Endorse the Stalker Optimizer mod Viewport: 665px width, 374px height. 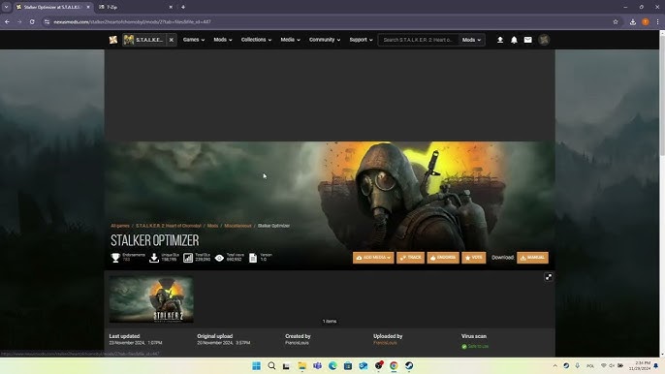(x=443, y=258)
